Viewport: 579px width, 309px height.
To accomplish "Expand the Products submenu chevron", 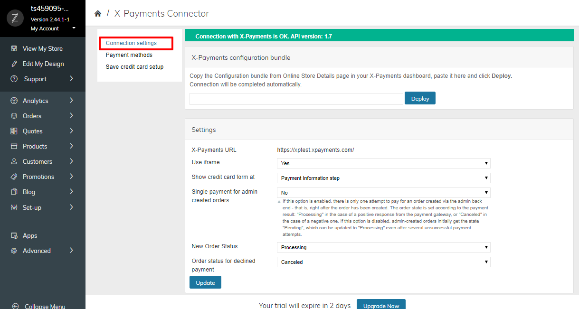I will tap(71, 146).
